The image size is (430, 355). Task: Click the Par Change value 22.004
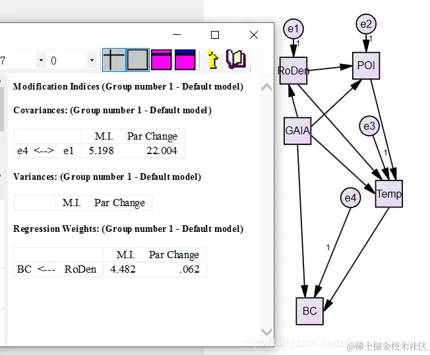pos(162,151)
